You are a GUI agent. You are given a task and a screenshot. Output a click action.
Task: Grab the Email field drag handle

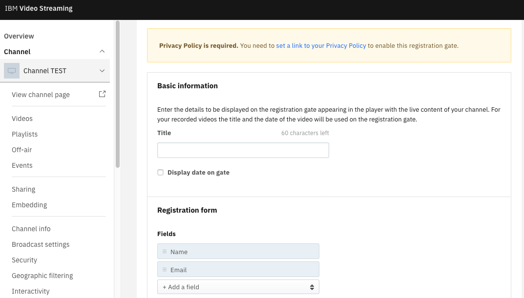coord(165,270)
